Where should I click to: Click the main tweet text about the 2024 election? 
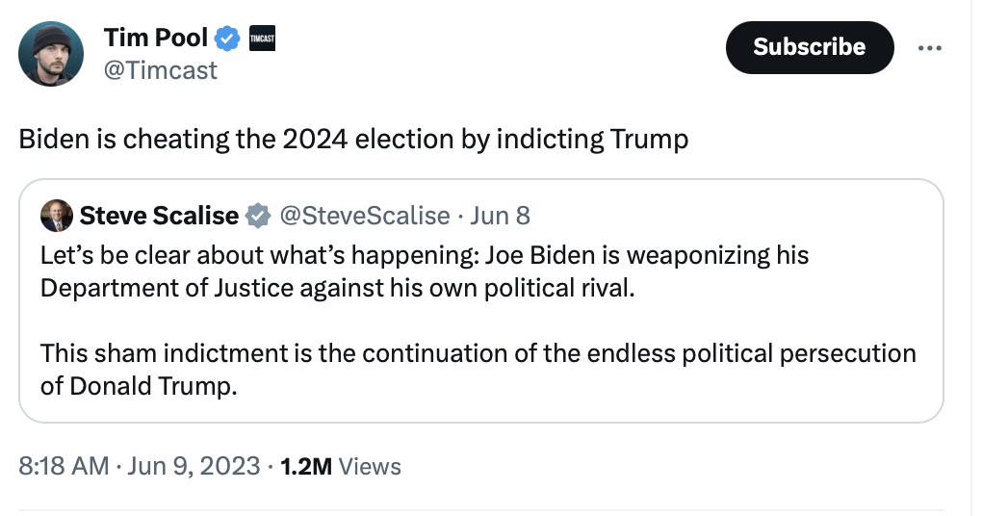[x=354, y=140]
